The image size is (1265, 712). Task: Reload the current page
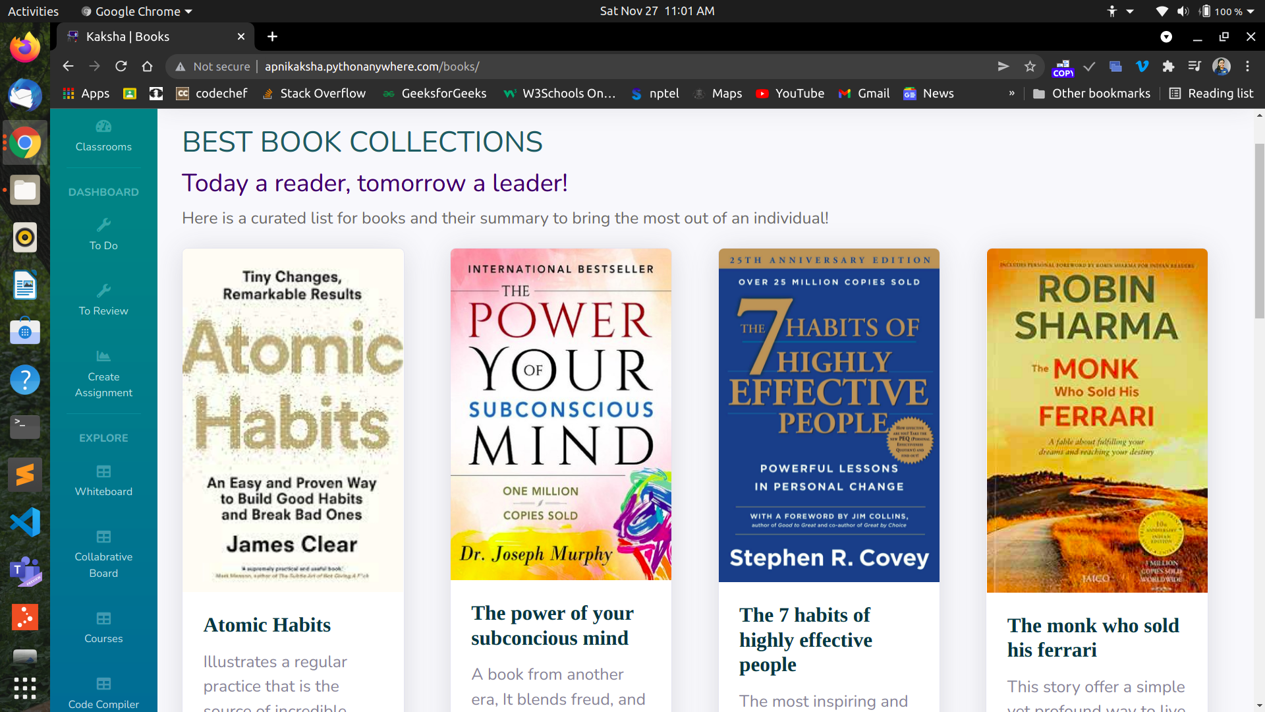click(121, 67)
